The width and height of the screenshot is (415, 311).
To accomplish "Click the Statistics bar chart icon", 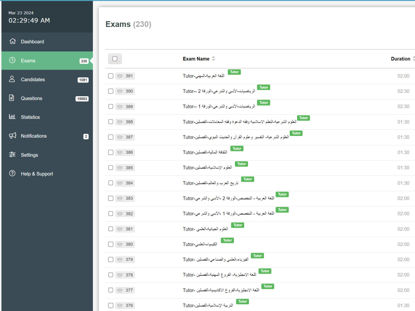I will click(x=12, y=117).
